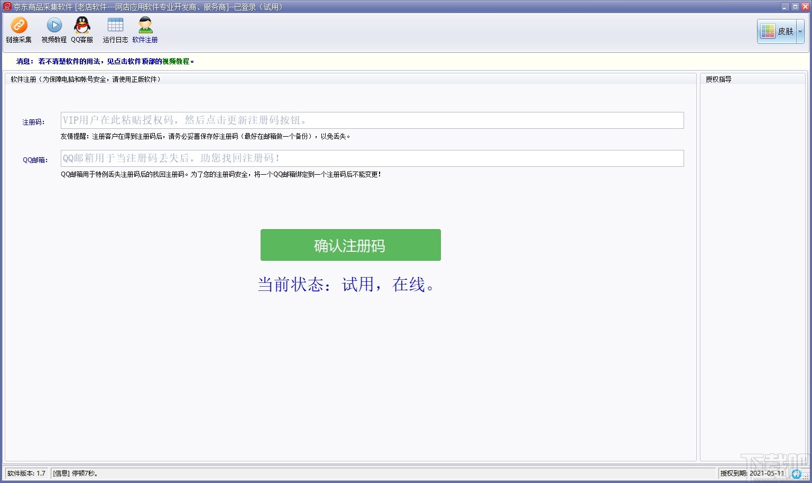Click the 视频教程 link in message bar
Screen dimensions: 812x483
click(x=176, y=61)
